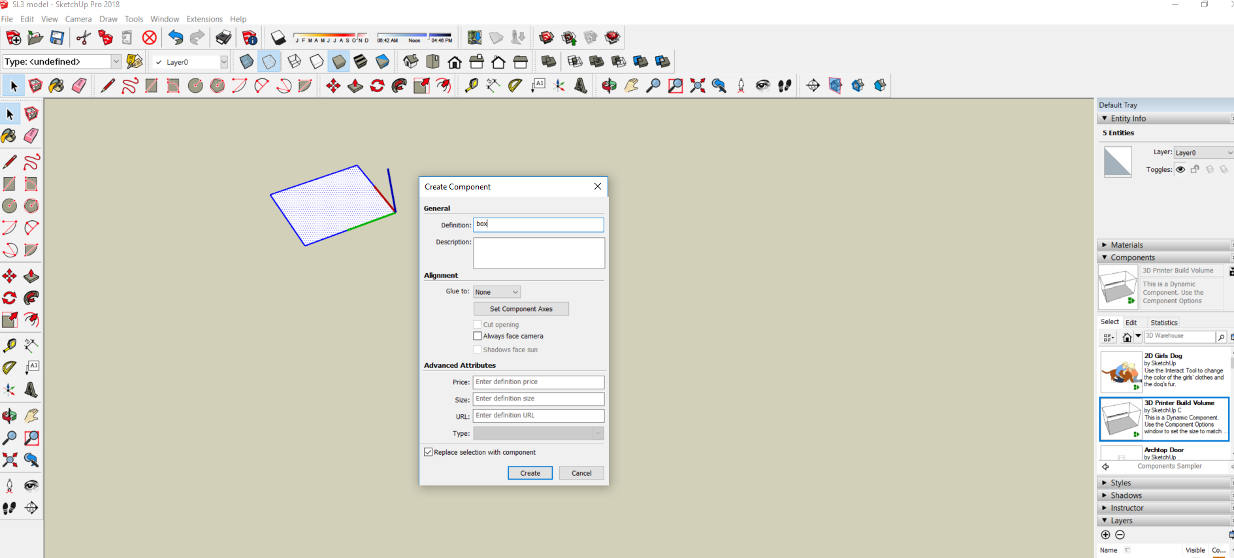Select Follow Me tool in top toolbar
This screenshot has height=558, width=1234.
coord(399,86)
